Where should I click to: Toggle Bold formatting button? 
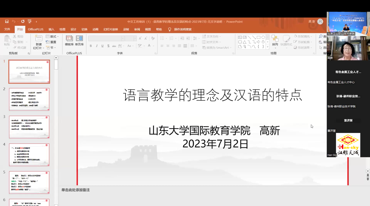click(x=91, y=46)
